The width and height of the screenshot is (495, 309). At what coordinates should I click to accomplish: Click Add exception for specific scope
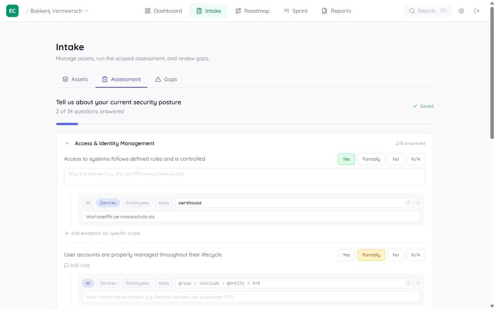102,233
